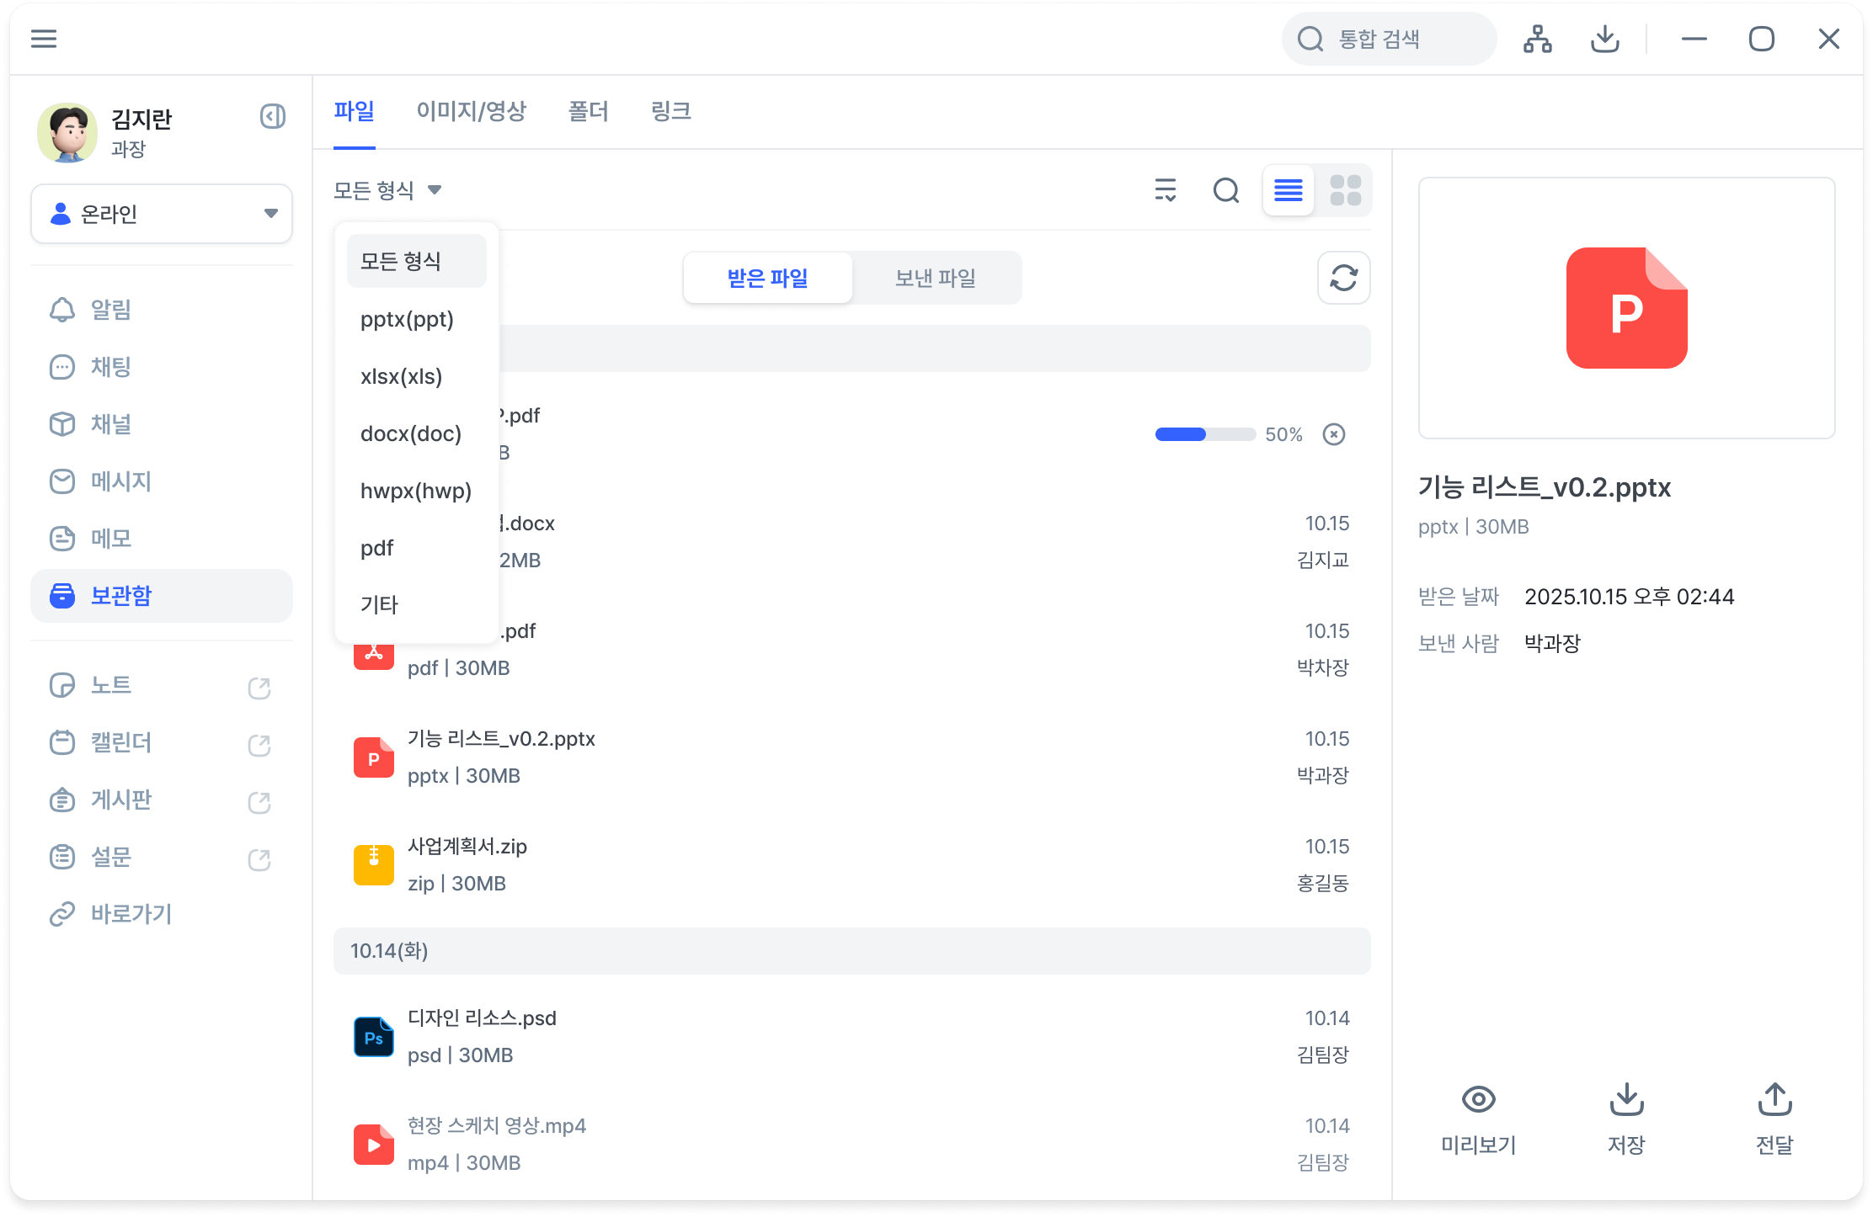Viewport: 1873px width, 1217px height.
Task: Click the file search magnifier icon
Action: tap(1226, 190)
